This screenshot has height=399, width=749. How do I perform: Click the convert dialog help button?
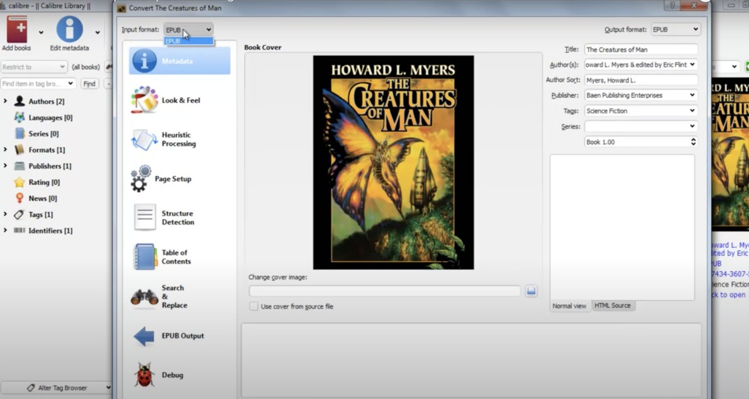pos(672,5)
